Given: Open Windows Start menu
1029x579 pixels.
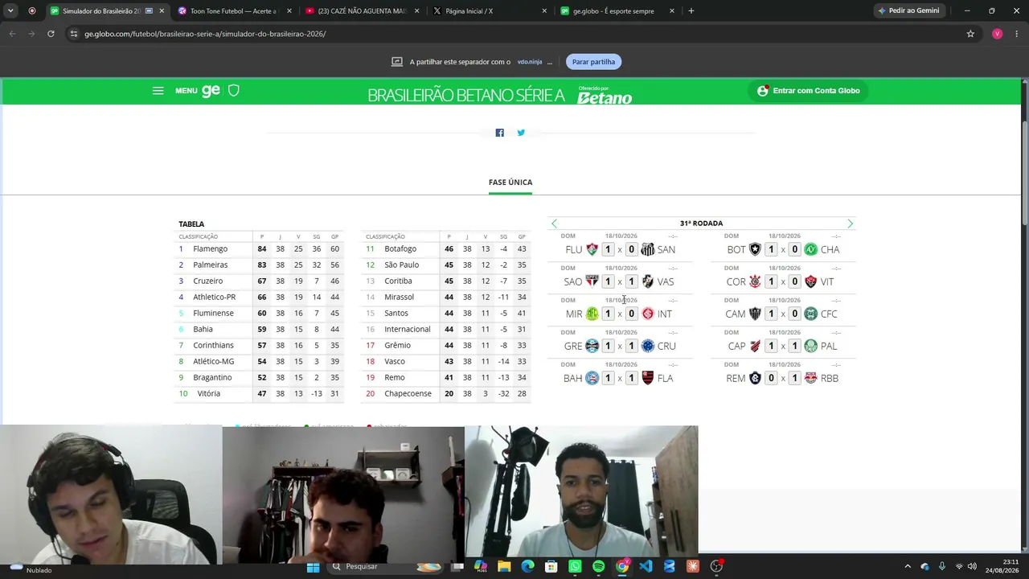Looking at the screenshot, I should (313, 567).
